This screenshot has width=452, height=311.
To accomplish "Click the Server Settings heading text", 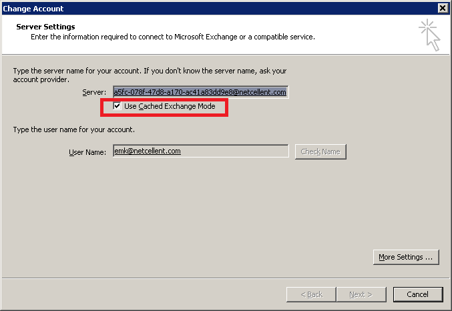I will point(45,27).
